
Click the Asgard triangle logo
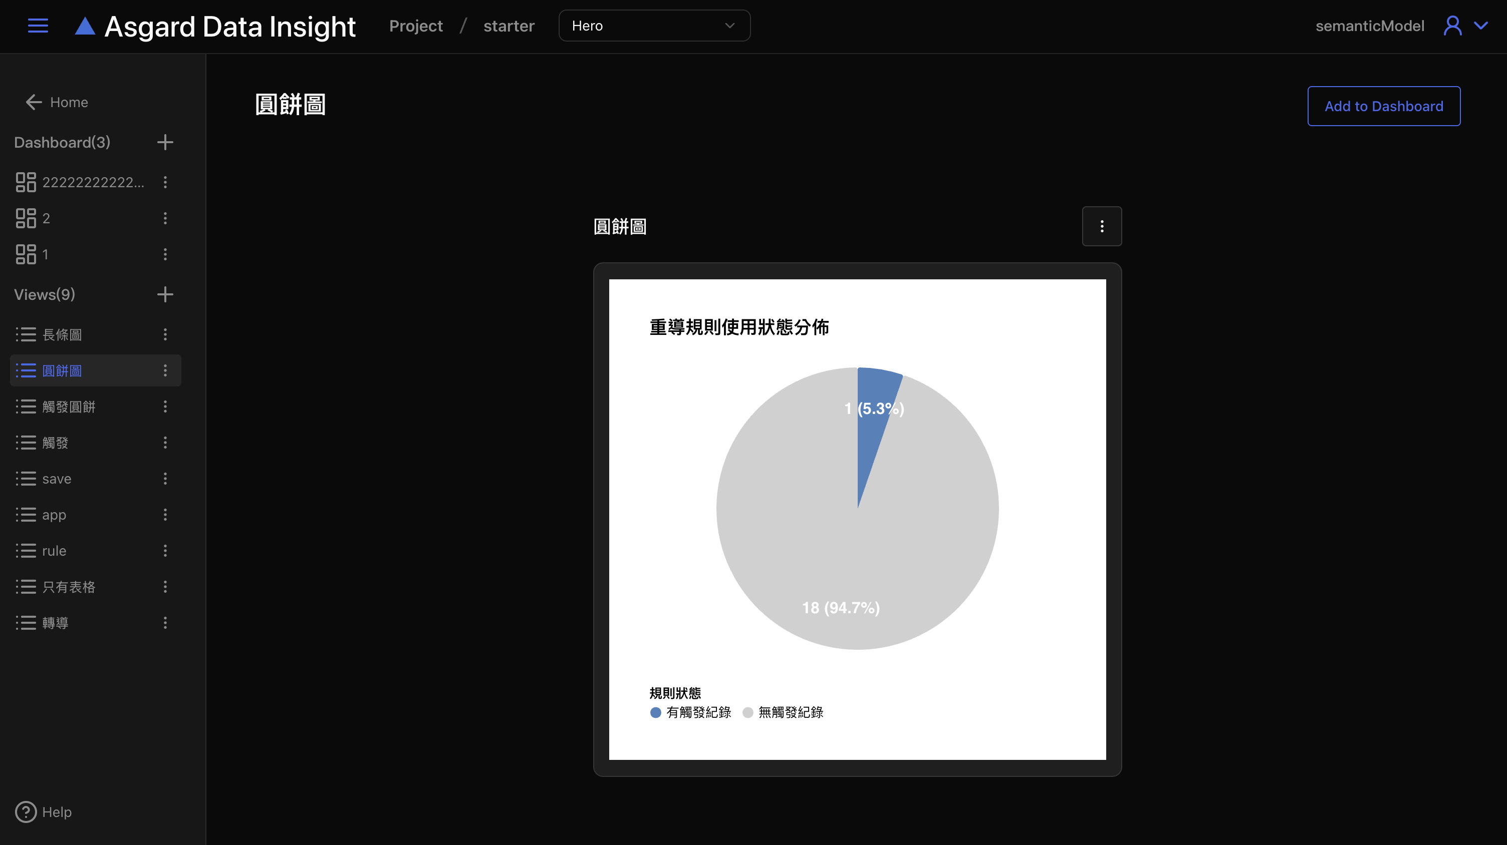(x=85, y=27)
